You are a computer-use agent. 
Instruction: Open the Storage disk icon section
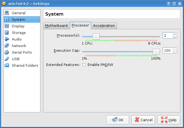click(7, 33)
